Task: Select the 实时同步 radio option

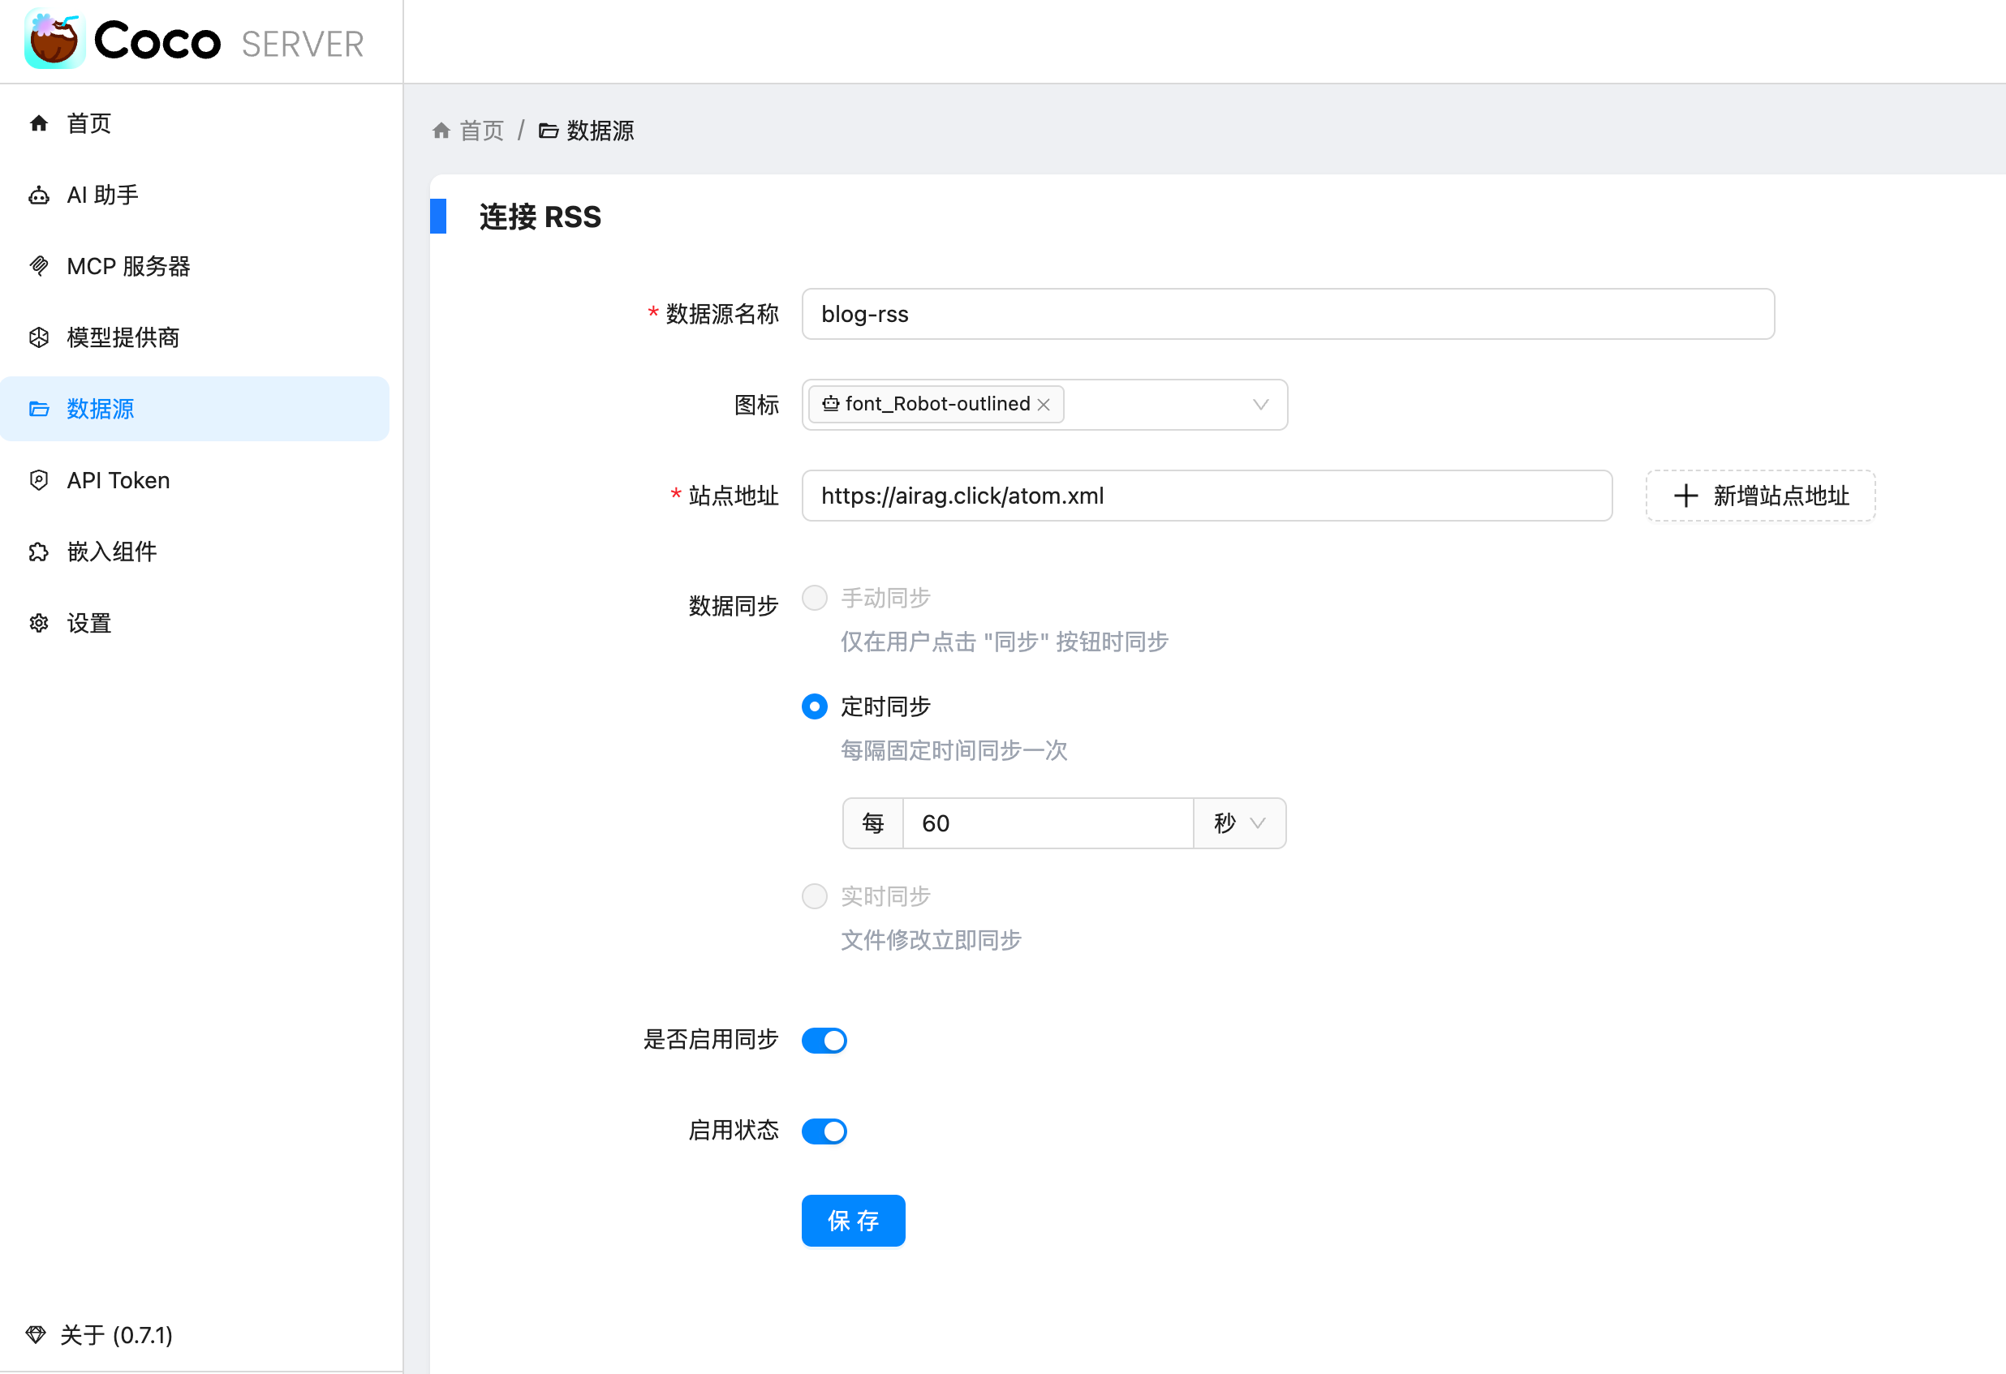Action: (814, 896)
